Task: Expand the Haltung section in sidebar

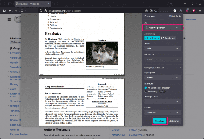Action: (x=8, y=84)
